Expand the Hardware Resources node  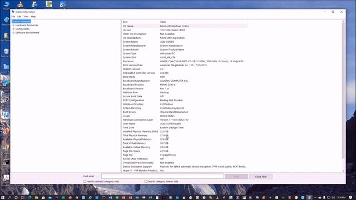coord(13,25)
